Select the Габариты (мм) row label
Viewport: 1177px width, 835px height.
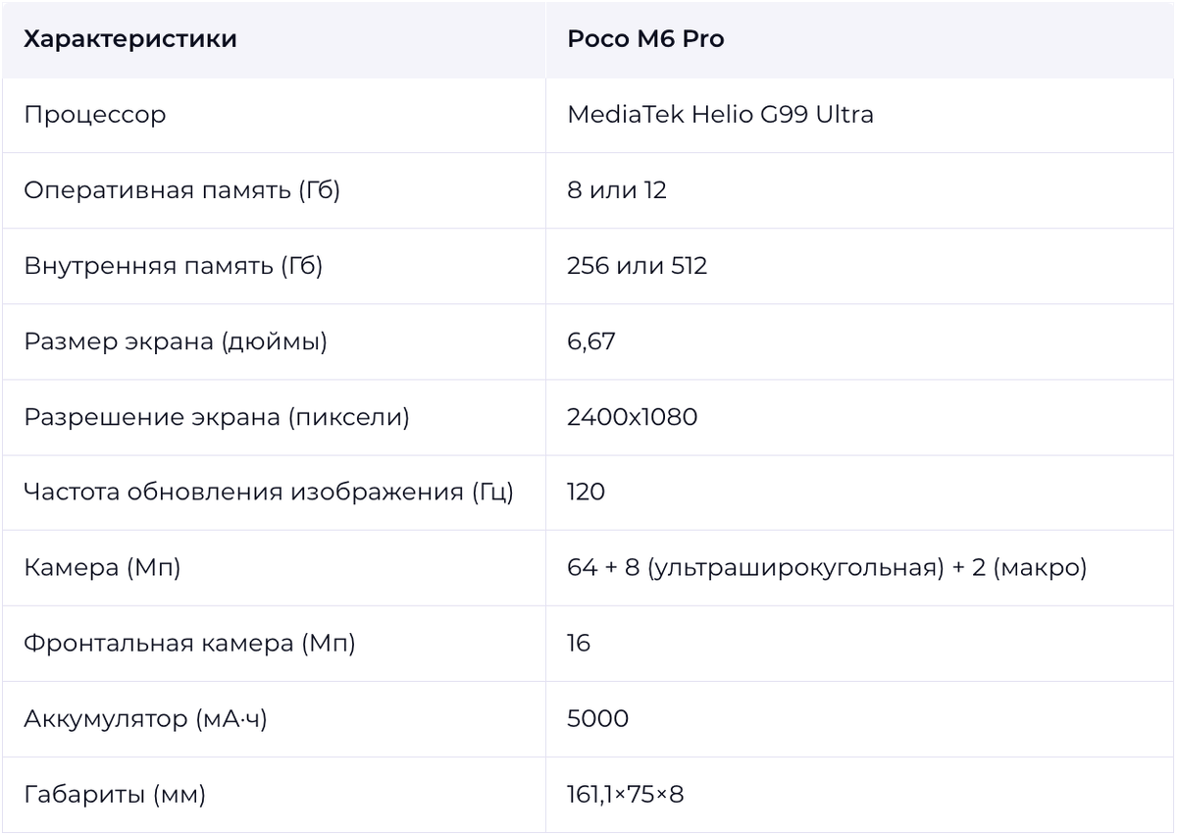click(115, 795)
